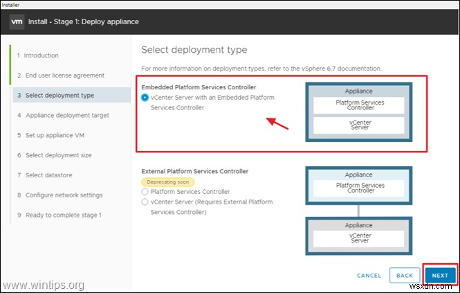Select vCenter Server with Embedded Platform Services Controller

[145, 97]
